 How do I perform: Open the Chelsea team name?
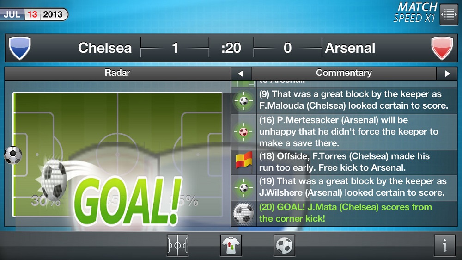pos(105,48)
